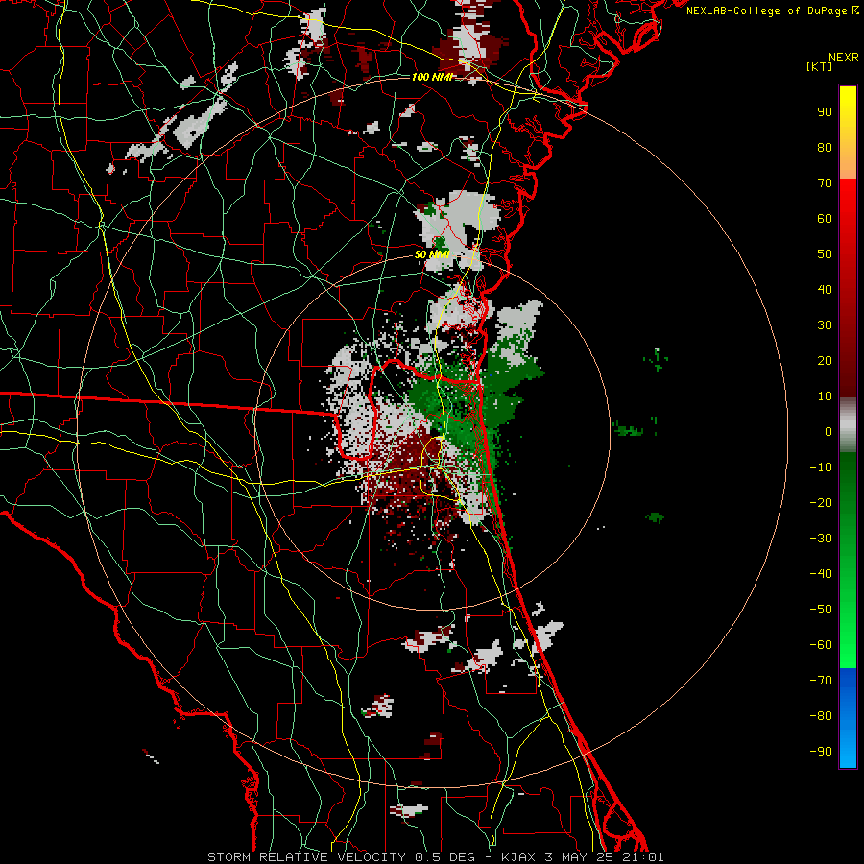864x864 pixels.
Task: Click the -70 scale label
Action: tap(821, 681)
